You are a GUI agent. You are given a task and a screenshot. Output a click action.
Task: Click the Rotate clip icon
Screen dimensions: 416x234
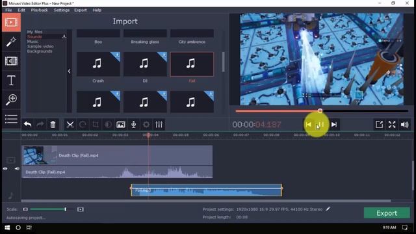pos(83,124)
